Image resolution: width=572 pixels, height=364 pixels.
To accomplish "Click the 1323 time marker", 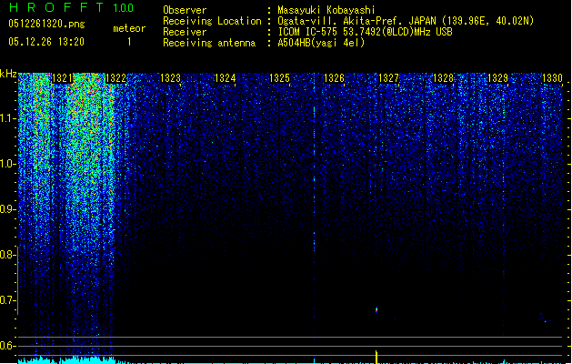I will (170, 78).
